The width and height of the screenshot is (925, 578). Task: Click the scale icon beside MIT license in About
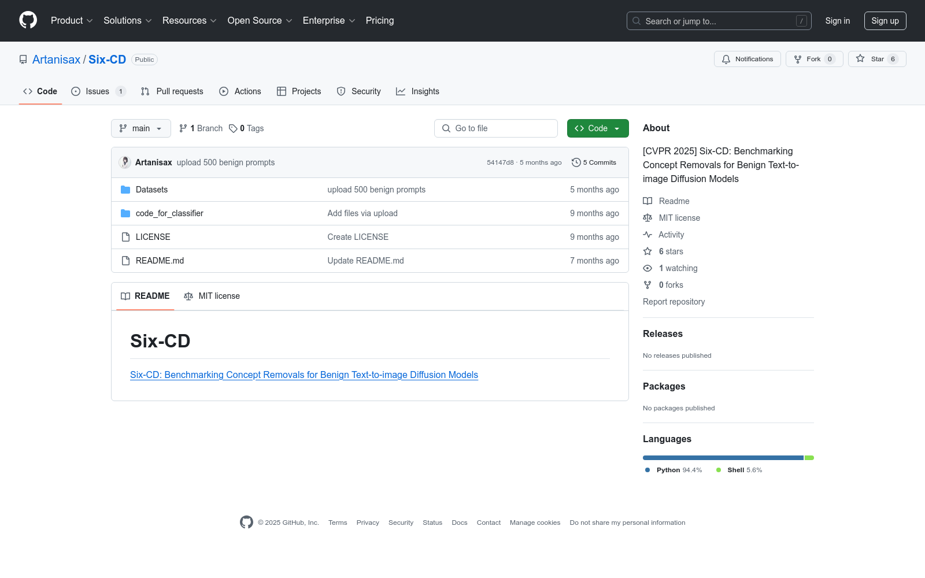click(x=647, y=218)
